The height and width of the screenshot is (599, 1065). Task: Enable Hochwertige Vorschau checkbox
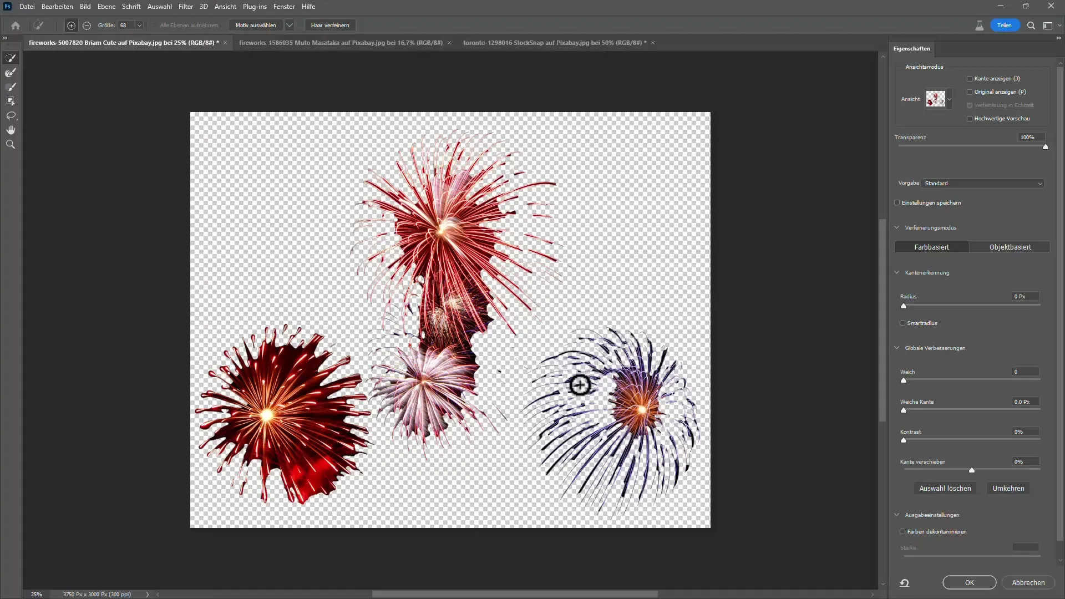970,119
